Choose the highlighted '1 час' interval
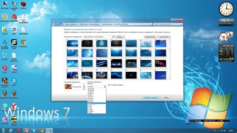 point(97,103)
